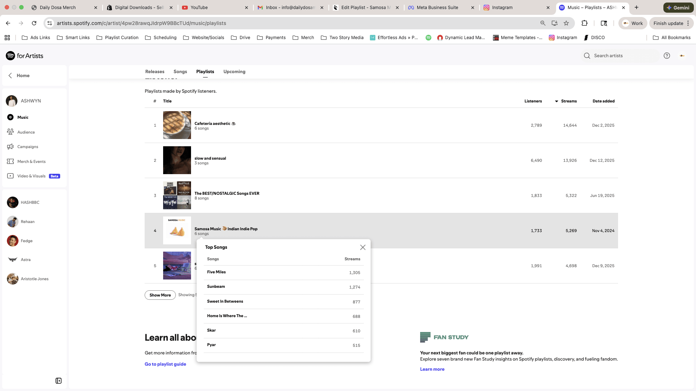
Task: Switch to the Releases tab
Action: [x=155, y=72]
